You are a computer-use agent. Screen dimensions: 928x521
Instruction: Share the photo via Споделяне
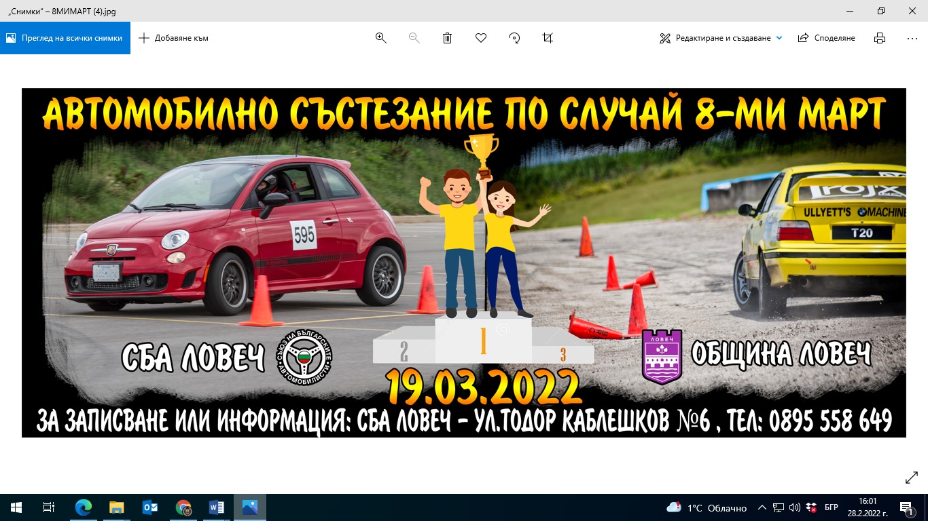pyautogui.click(x=826, y=38)
